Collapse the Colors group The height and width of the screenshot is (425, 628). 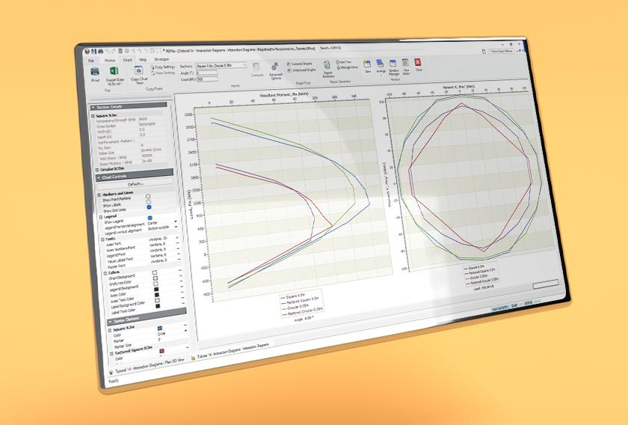pos(105,274)
